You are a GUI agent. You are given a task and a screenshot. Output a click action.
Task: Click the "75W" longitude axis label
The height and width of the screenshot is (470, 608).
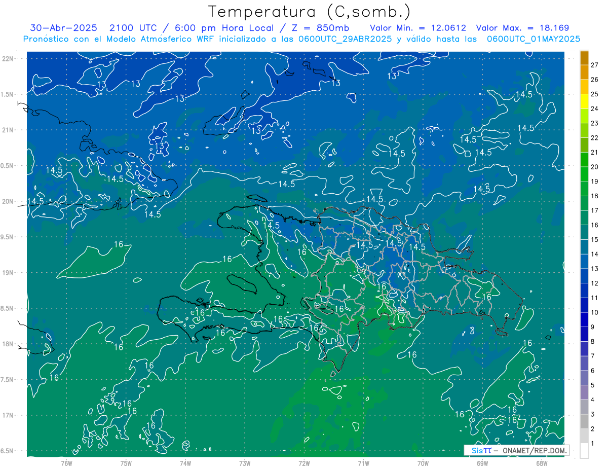coord(126,463)
